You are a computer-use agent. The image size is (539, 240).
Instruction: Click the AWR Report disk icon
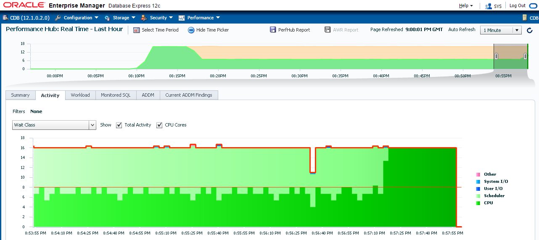(x=328, y=30)
